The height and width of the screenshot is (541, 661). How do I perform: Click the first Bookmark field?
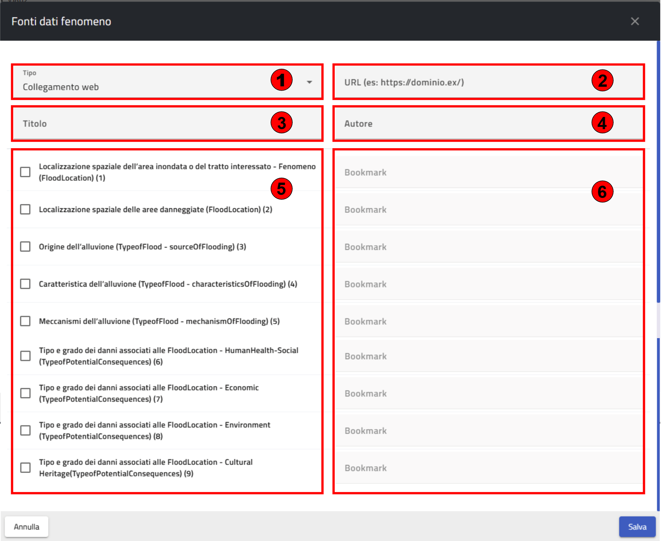tap(488, 172)
